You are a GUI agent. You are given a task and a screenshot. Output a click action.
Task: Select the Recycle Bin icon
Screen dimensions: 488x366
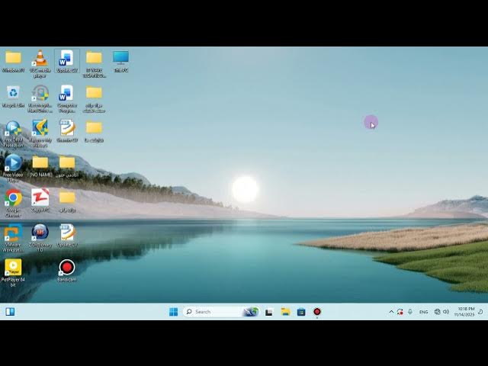point(13,97)
